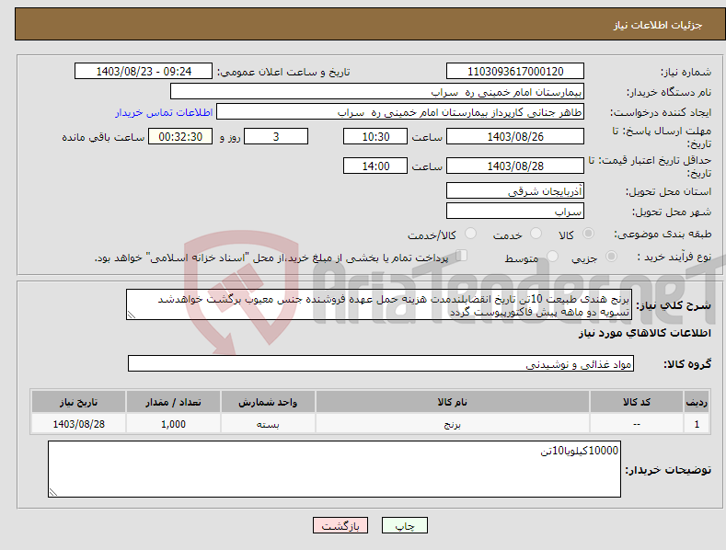Click the remaining time field 00:32:30
The width and height of the screenshot is (726, 550).
coord(180,136)
